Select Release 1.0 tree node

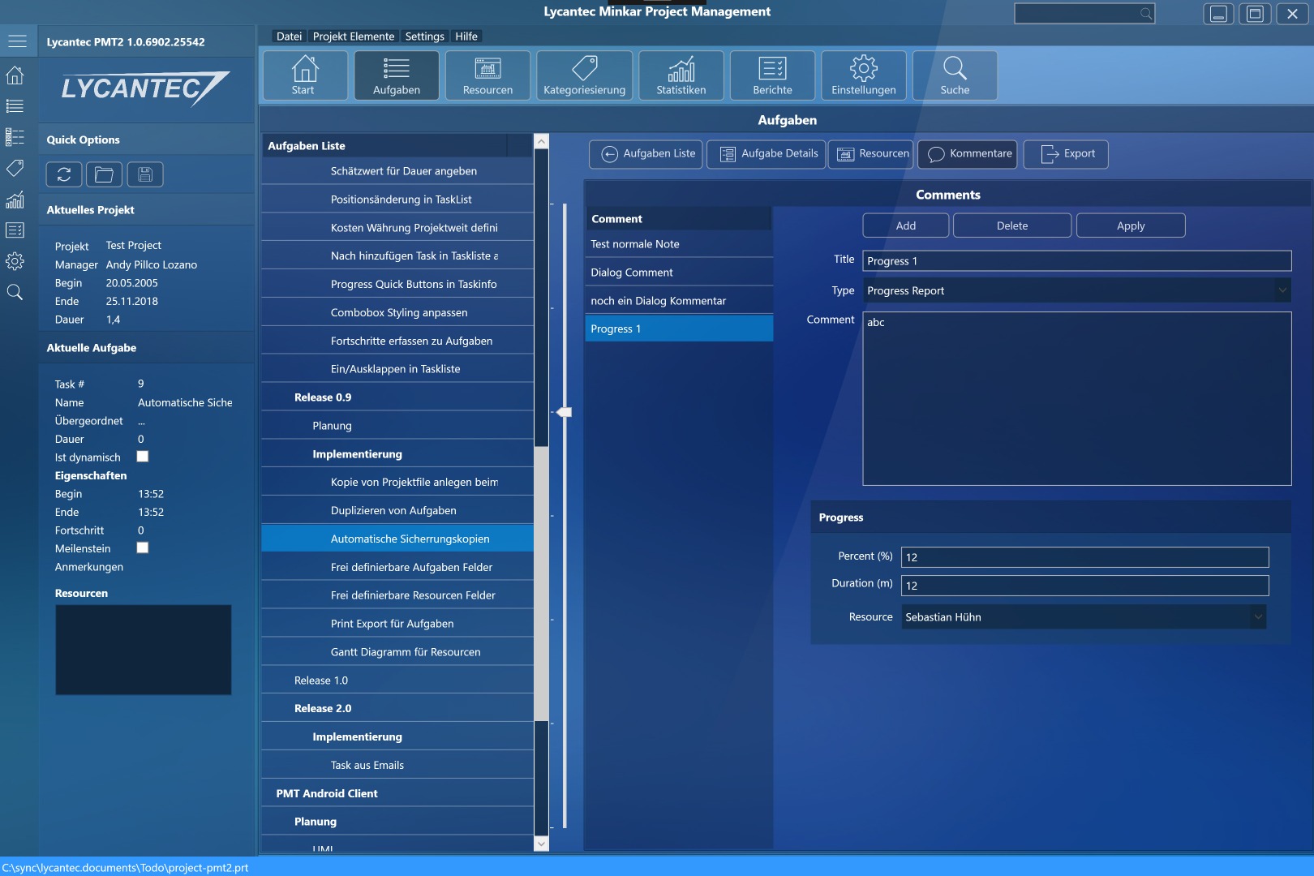397,680
